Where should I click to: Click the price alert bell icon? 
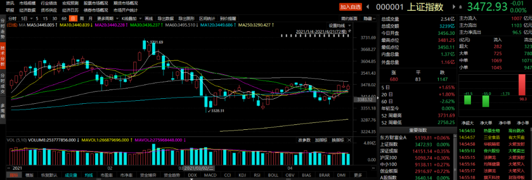coord(461,6)
